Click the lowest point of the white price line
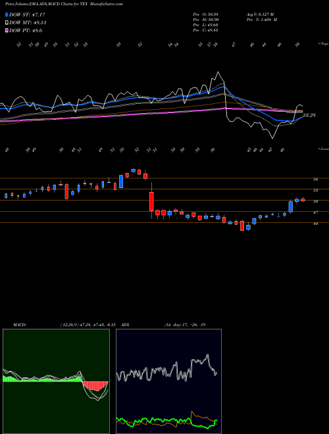The width and height of the screenshot is (329, 434). pyautogui.click(x=272, y=138)
